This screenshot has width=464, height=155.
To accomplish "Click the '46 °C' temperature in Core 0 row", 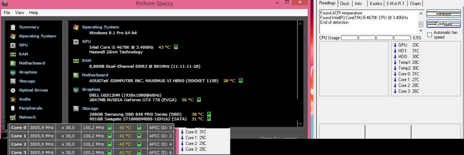I will pos(125,128).
